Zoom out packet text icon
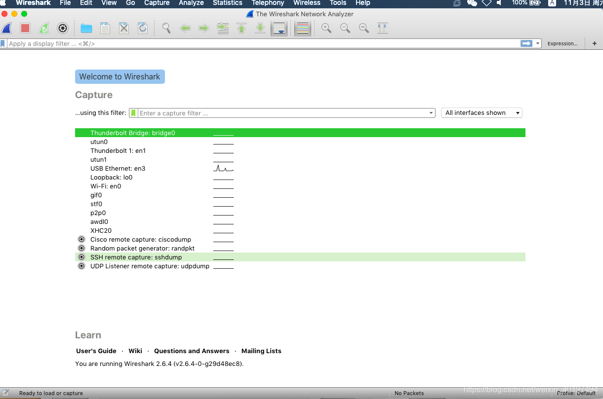Image resolution: width=603 pixels, height=399 pixels. coord(345,28)
